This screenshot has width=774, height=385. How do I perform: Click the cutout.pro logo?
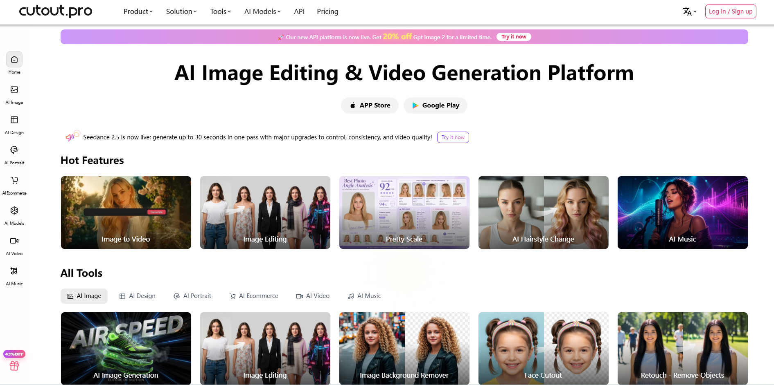(56, 11)
